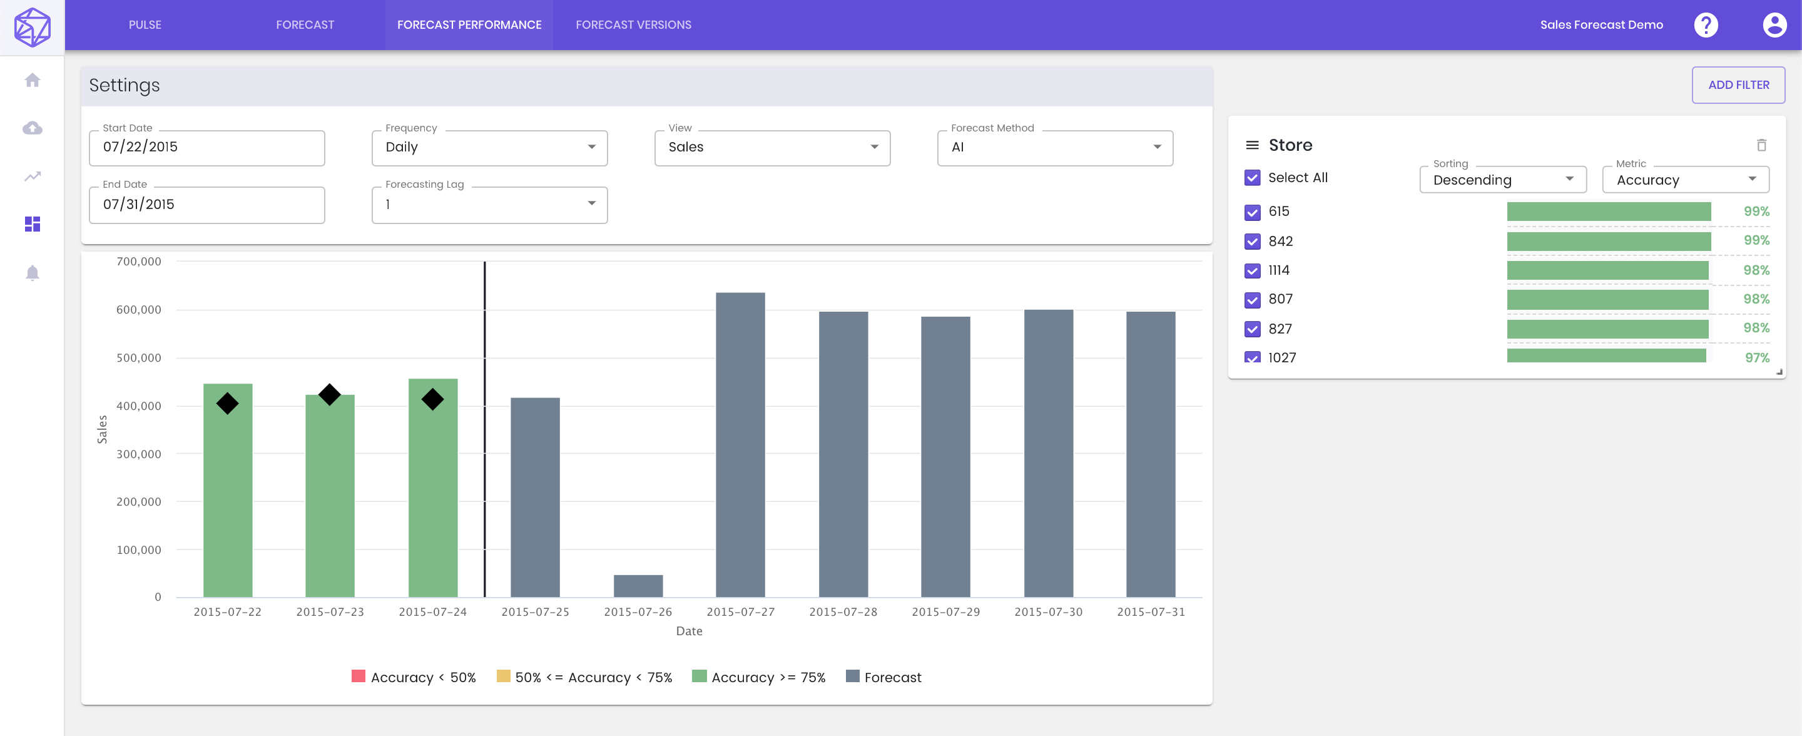The height and width of the screenshot is (736, 1802).
Task: Open the notifications bell sidebar icon
Action: click(32, 272)
